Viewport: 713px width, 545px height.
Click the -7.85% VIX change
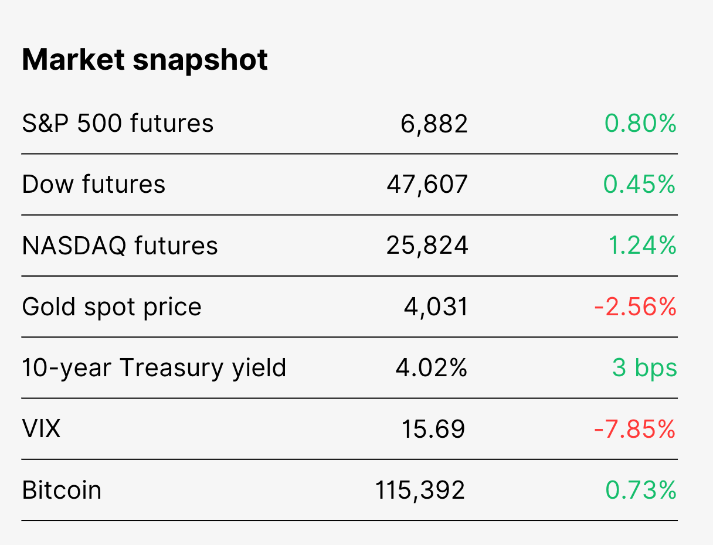tap(635, 429)
